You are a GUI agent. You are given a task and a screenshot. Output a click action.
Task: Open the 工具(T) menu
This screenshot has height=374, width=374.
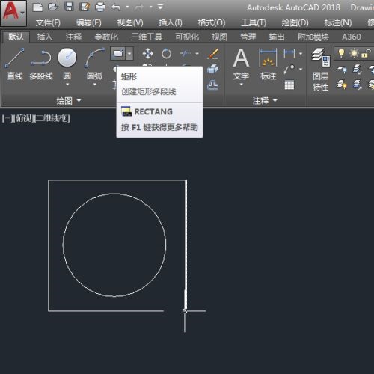pos(254,23)
